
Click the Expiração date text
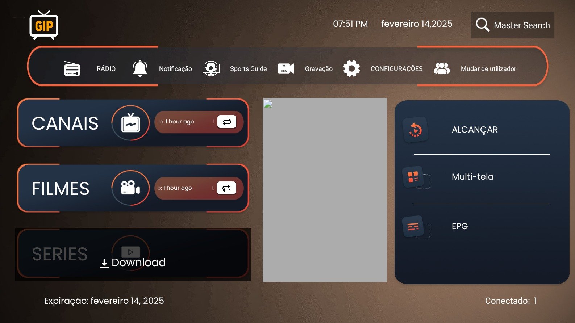(104, 301)
